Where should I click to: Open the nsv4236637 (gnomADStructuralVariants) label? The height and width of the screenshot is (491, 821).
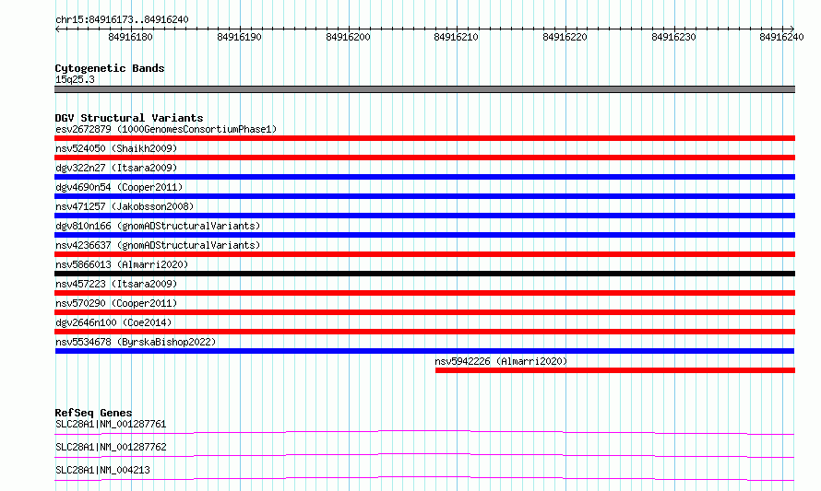(x=158, y=245)
